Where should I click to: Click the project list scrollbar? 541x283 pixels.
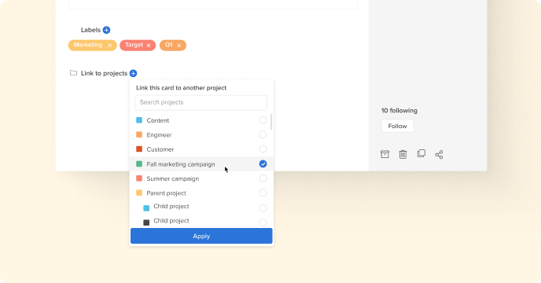coord(271,122)
